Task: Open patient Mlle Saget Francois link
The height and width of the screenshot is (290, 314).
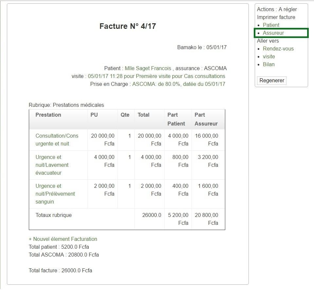Action: coord(148,68)
